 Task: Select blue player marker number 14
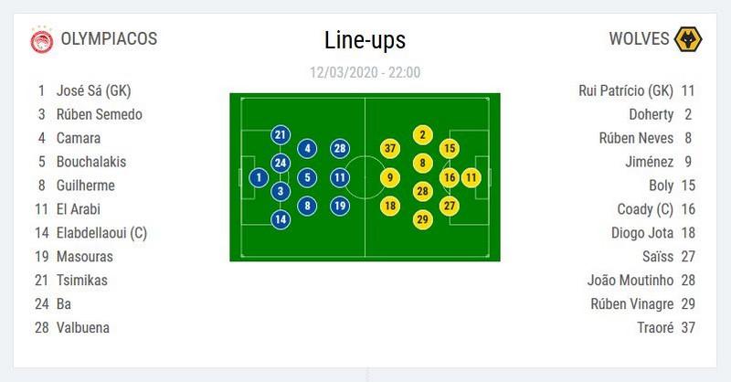pyautogui.click(x=281, y=219)
